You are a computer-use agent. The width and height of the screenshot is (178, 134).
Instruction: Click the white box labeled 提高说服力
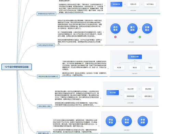(x=148, y=96)
